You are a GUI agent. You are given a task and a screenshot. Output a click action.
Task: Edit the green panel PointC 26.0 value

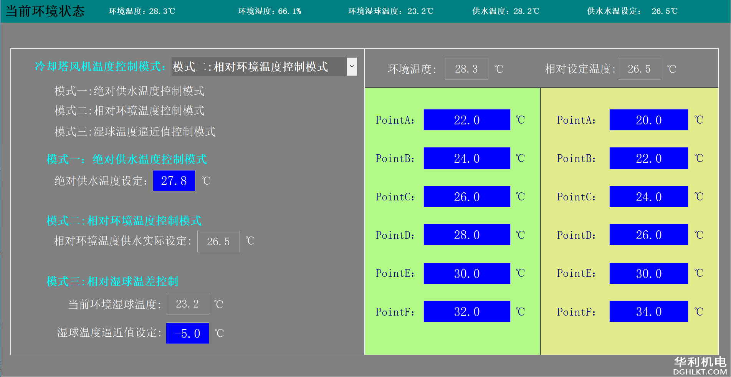point(466,197)
